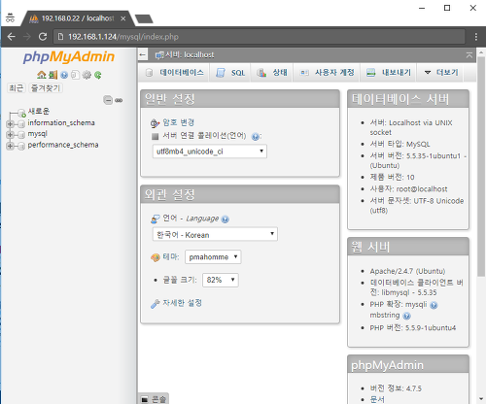Image resolution: width=486 pixels, height=404 pixels.
Task: Click the mysqli help question icon
Action: point(434,305)
